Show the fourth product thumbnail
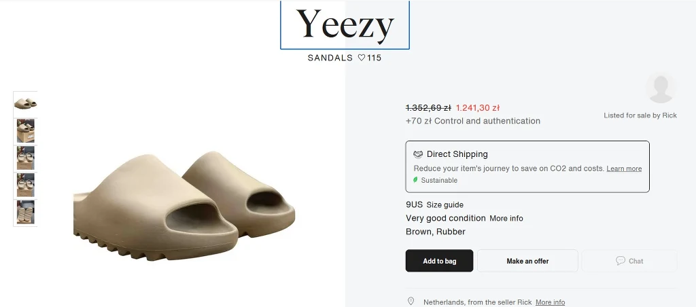This screenshot has width=696, height=307. click(x=25, y=185)
